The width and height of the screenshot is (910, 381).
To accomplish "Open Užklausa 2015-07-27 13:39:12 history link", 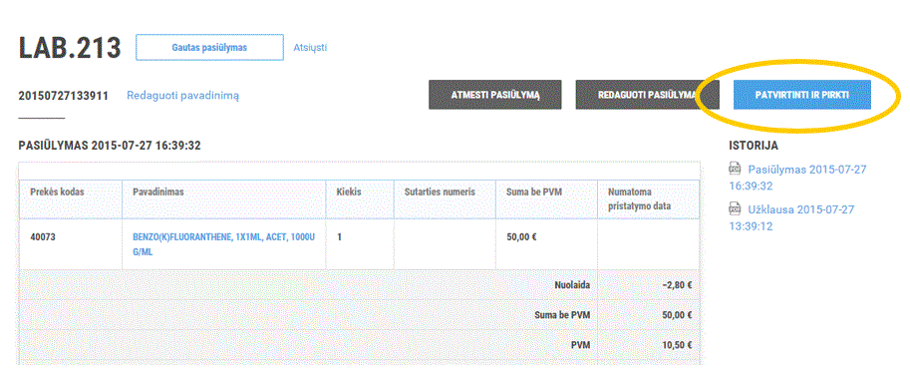I will (791, 217).
